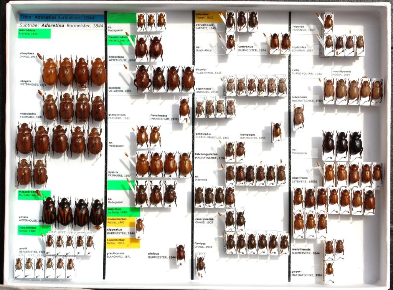Image resolution: width=393 pixels, height=290 pixels.
Task: Select the single beetle beside the lutescens label
Action: point(299,116)
